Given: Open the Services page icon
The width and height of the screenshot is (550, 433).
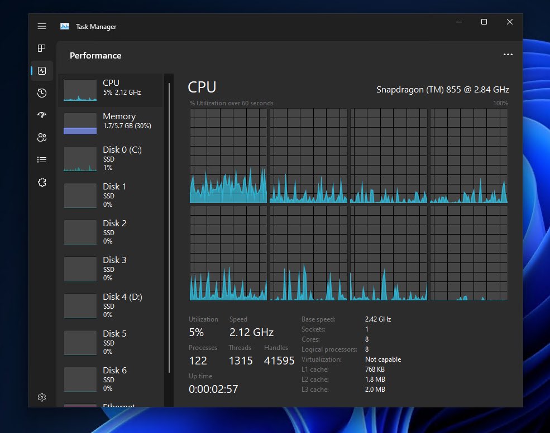Looking at the screenshot, I should click(x=42, y=182).
